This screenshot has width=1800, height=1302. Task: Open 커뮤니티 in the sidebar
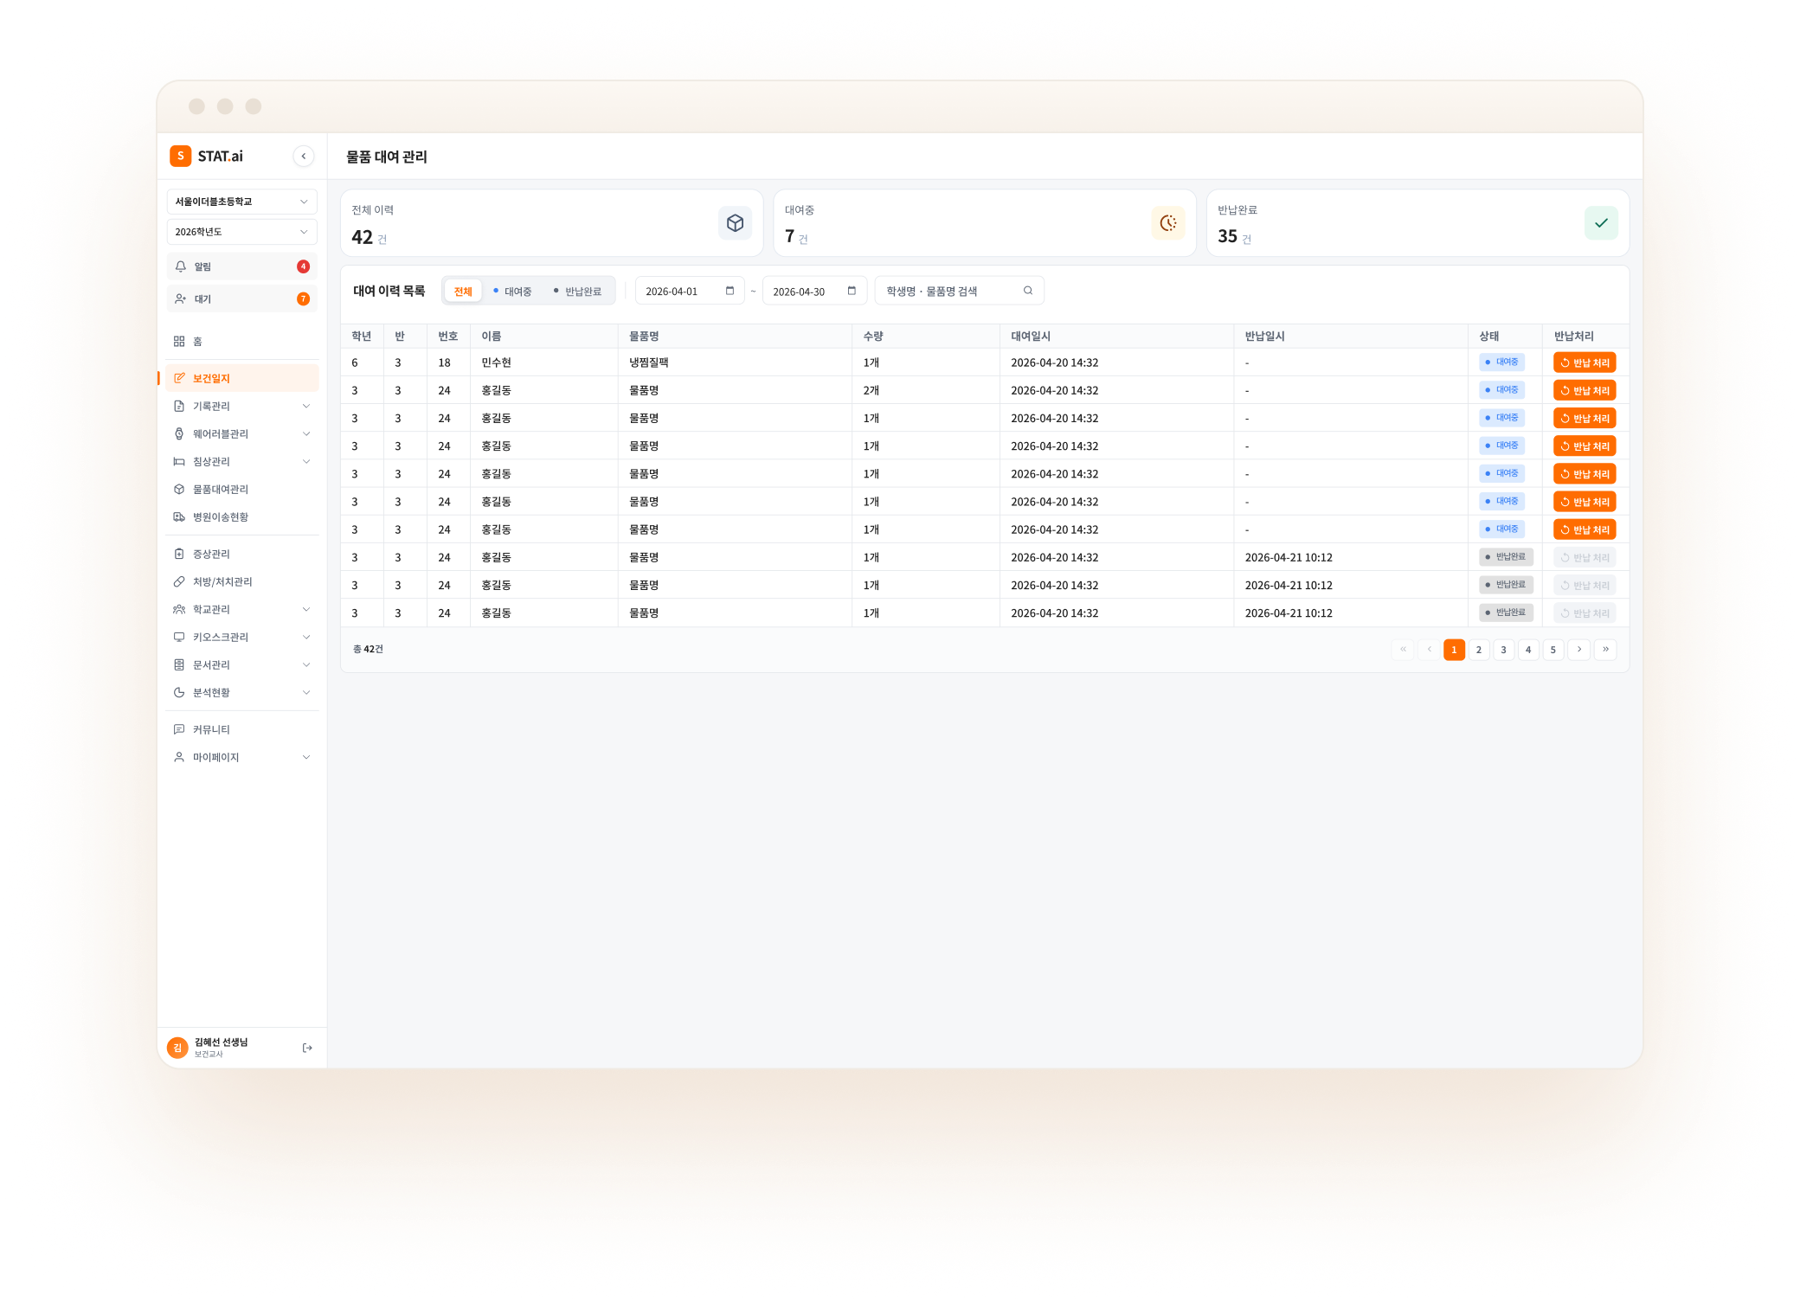click(x=241, y=729)
